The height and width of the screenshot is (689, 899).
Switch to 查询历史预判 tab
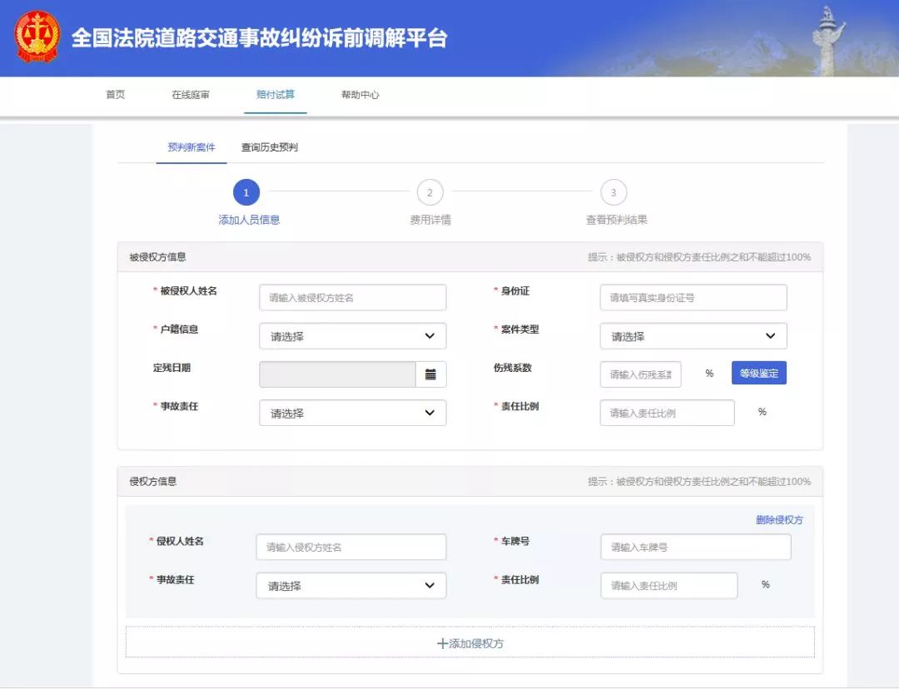point(269,147)
